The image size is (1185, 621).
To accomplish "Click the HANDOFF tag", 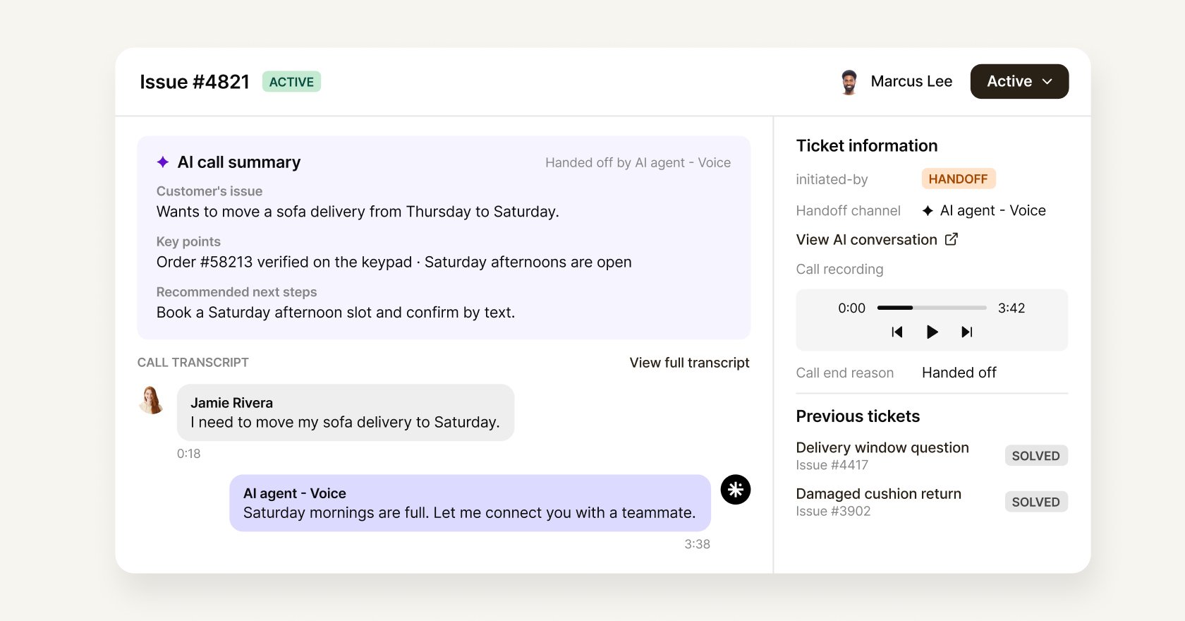I will click(958, 179).
